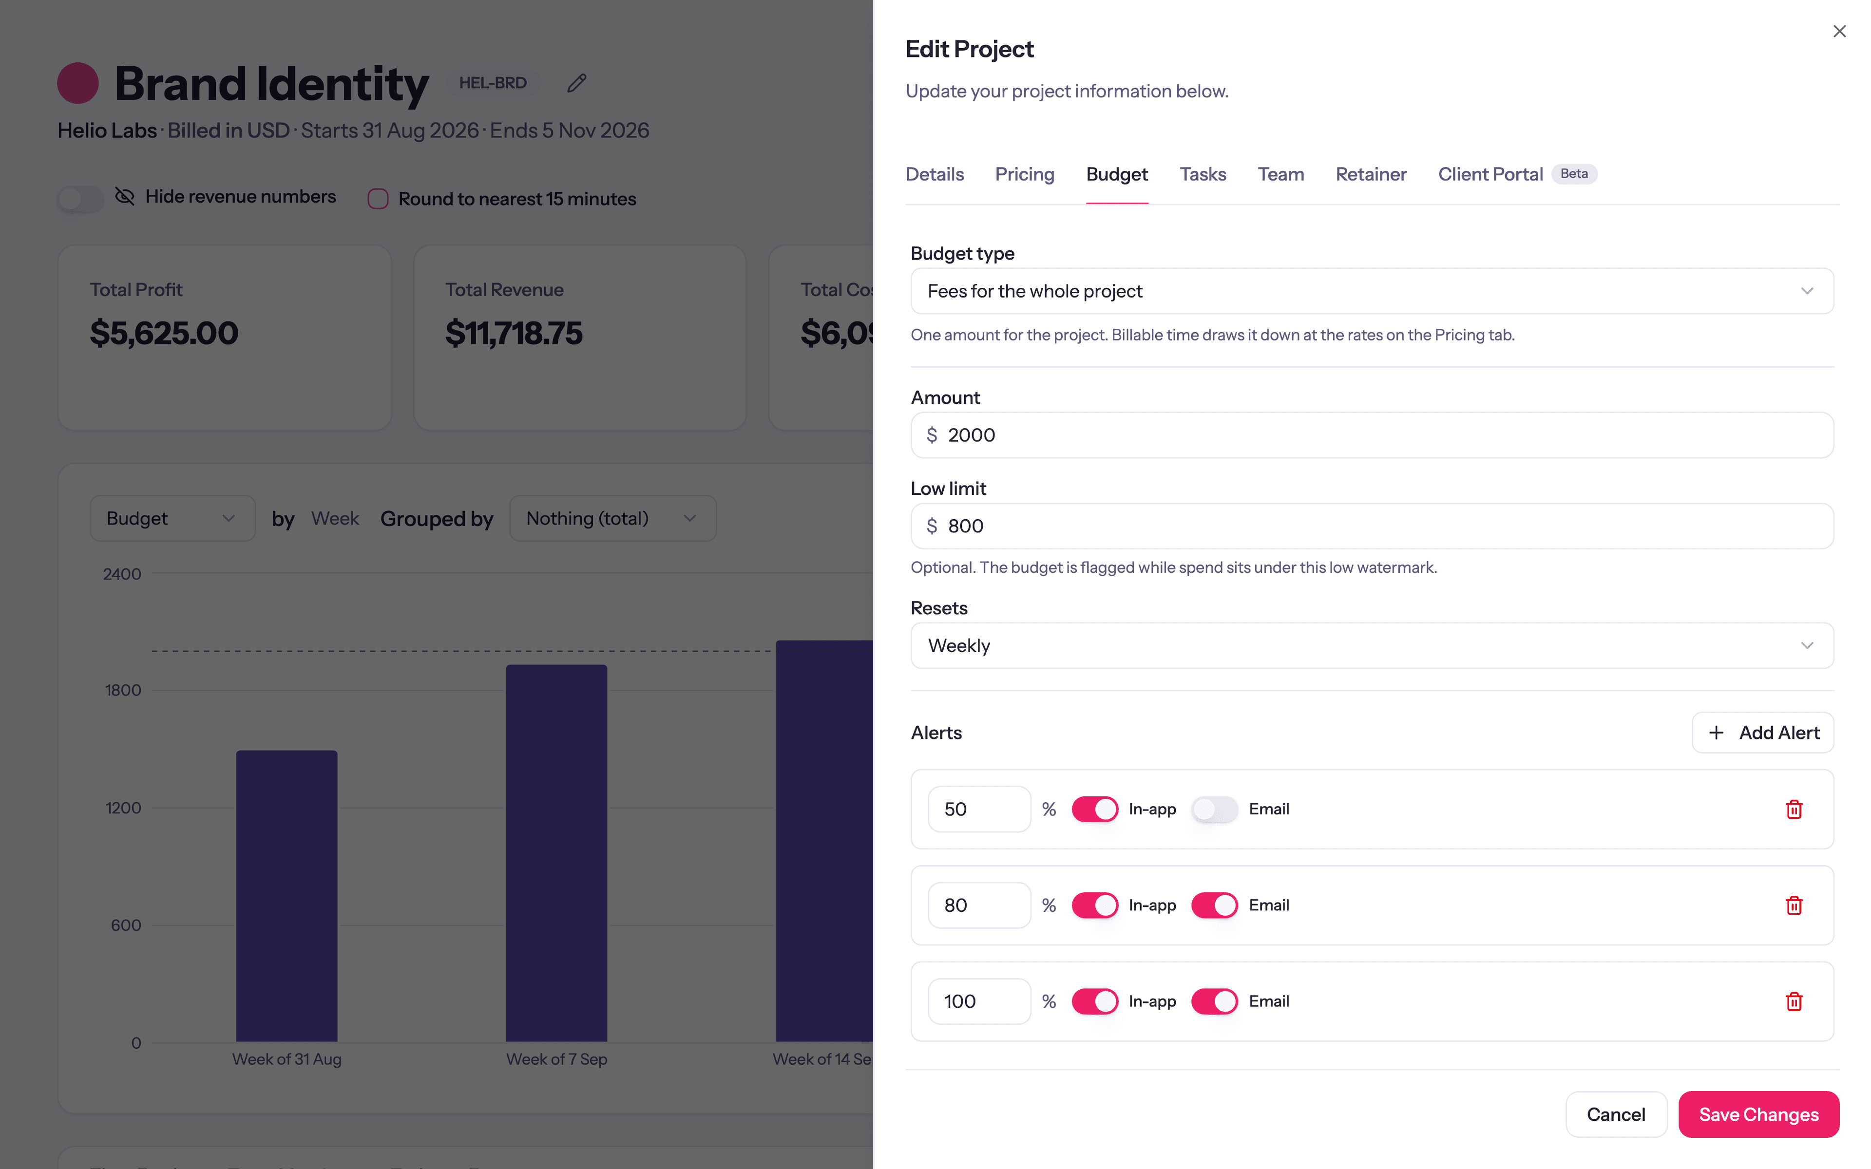1871x1169 pixels.
Task: Click the Total Profit $5,625.00 card
Action: click(x=224, y=338)
